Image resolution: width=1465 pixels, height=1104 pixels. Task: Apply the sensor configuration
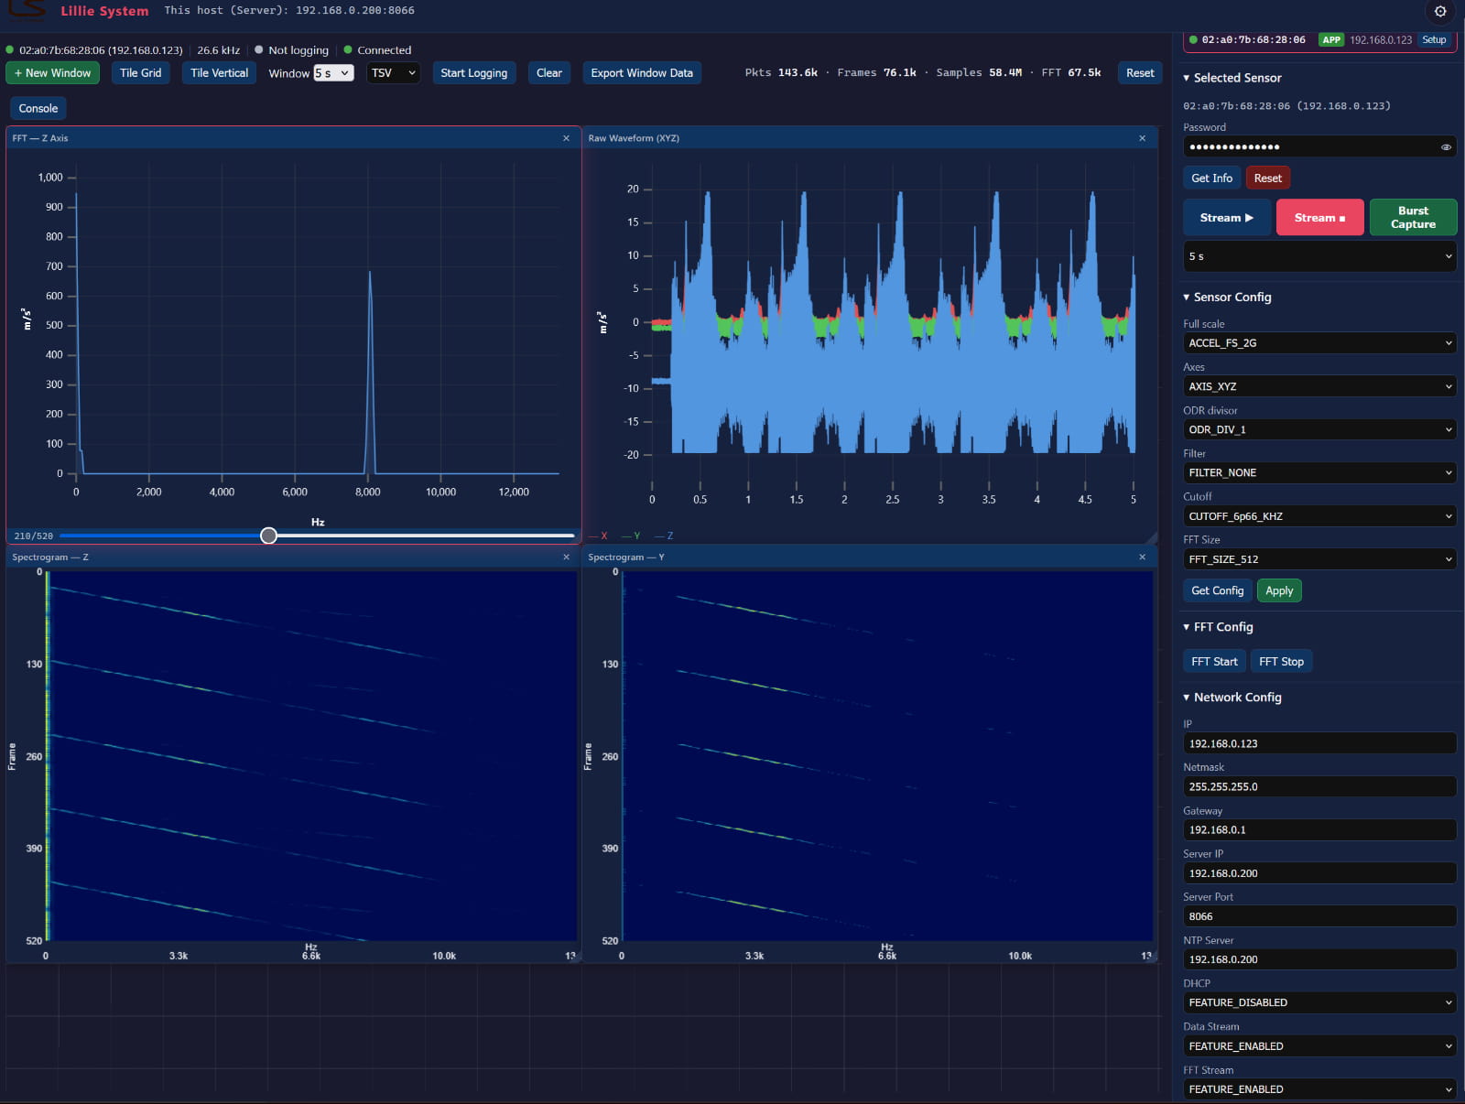[x=1279, y=590]
